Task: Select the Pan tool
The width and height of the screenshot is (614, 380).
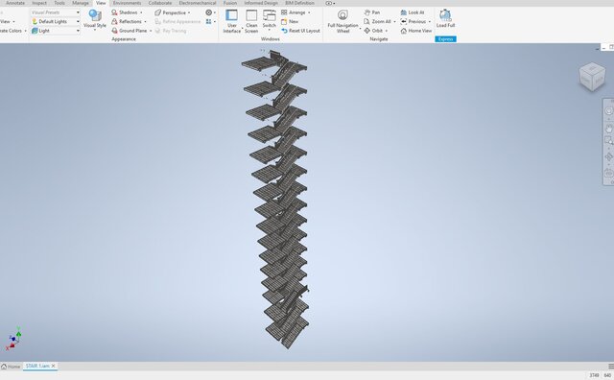Action: coord(371,12)
